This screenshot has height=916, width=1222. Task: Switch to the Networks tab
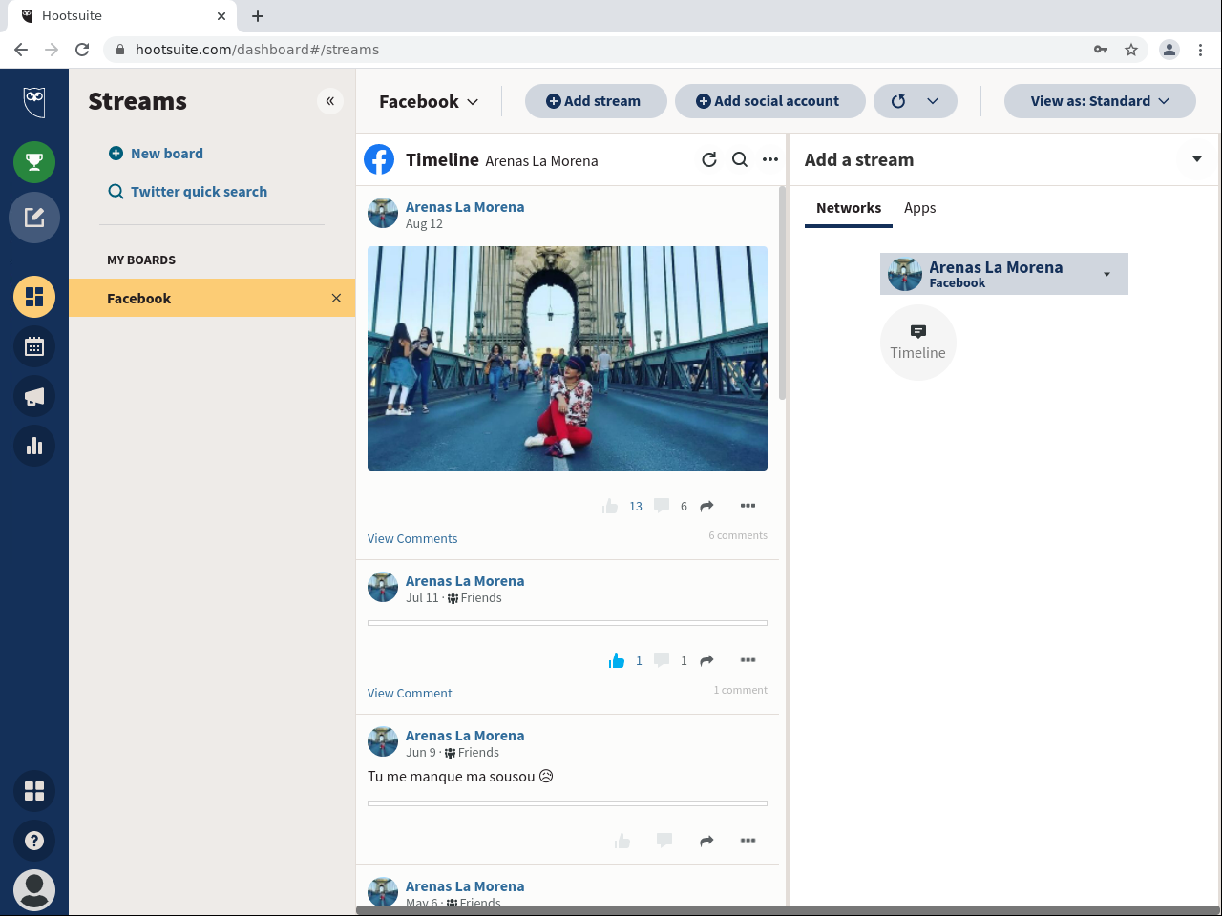tap(849, 208)
